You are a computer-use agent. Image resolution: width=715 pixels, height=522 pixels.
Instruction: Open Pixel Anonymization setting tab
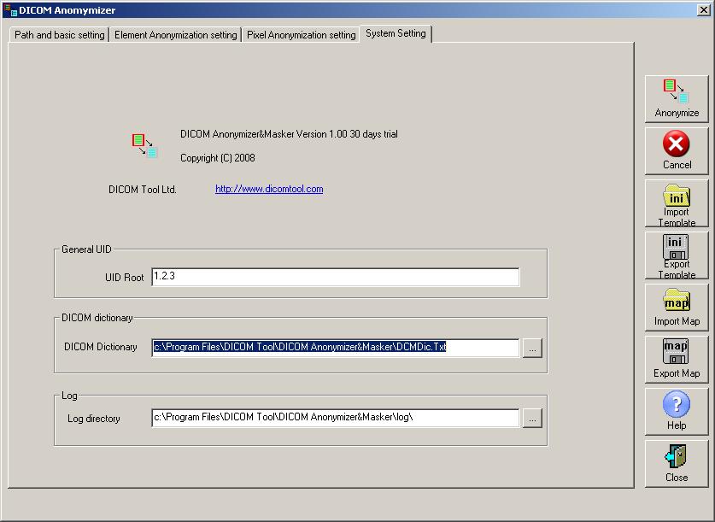[301, 35]
